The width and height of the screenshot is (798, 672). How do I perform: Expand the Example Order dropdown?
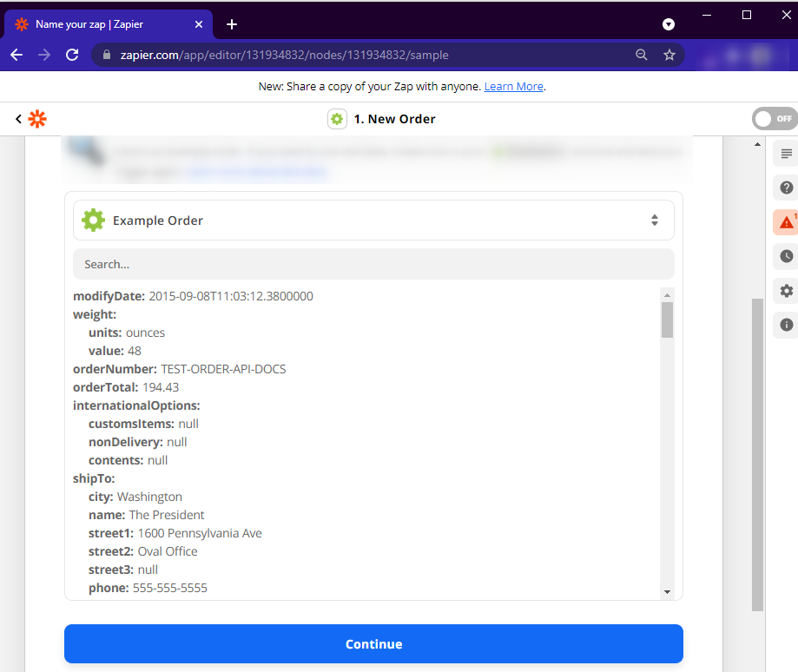point(373,221)
